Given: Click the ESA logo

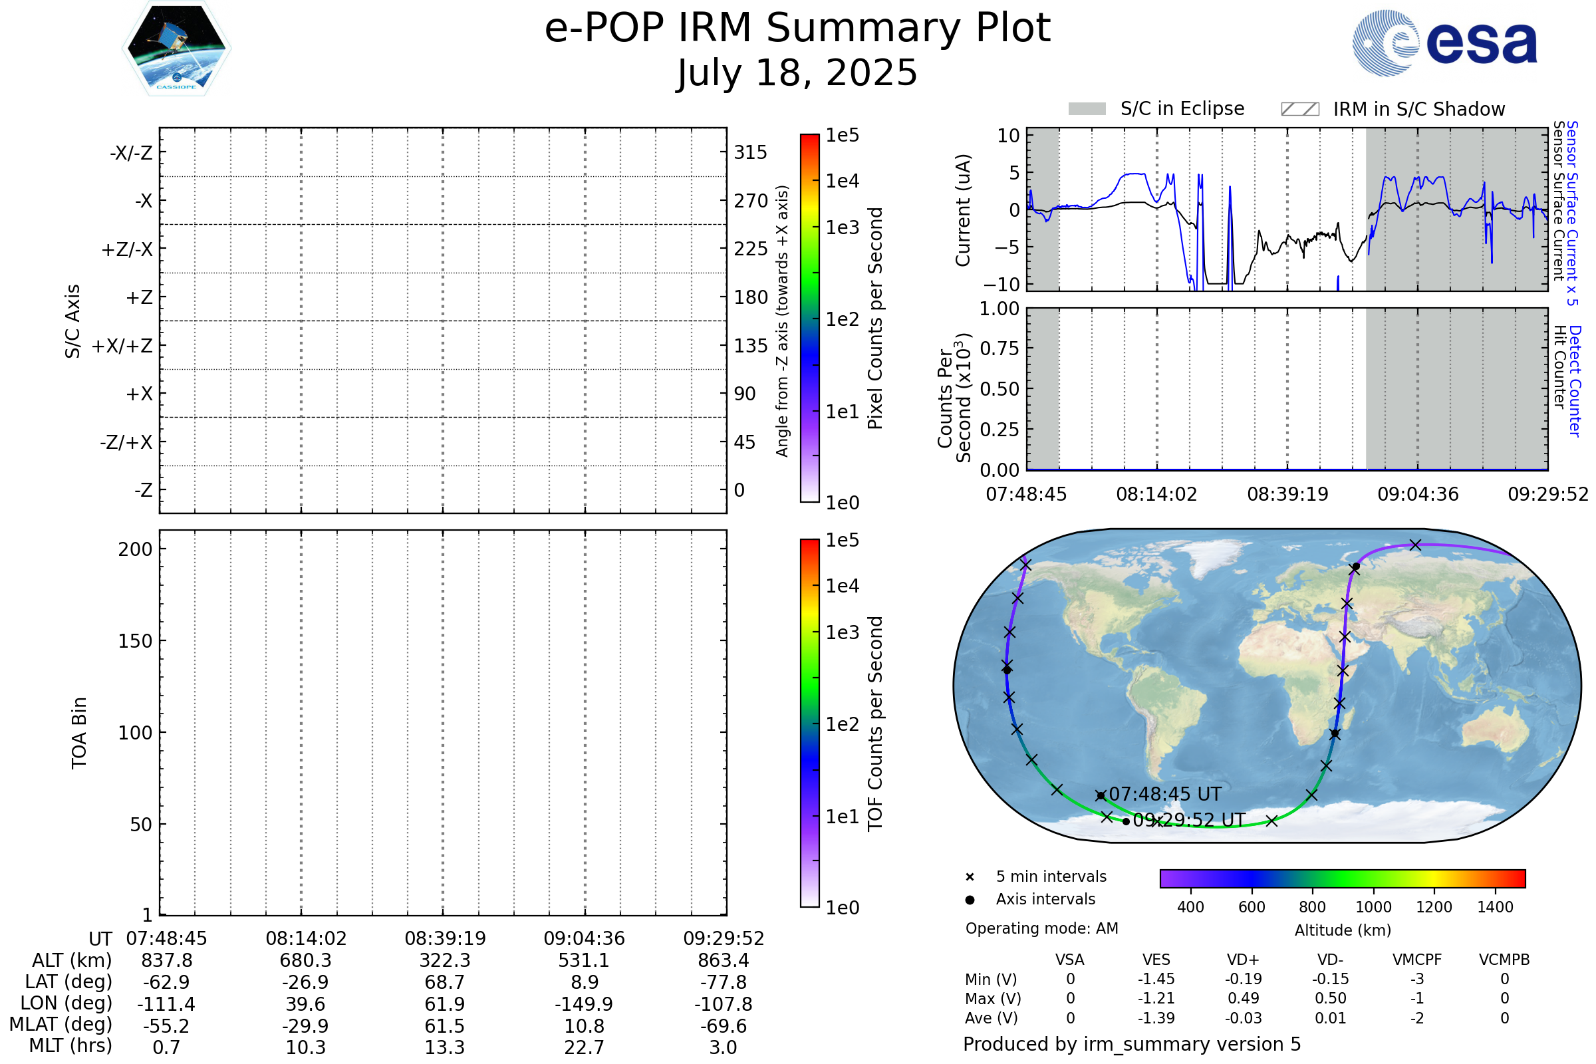Looking at the screenshot, I should point(1444,43).
